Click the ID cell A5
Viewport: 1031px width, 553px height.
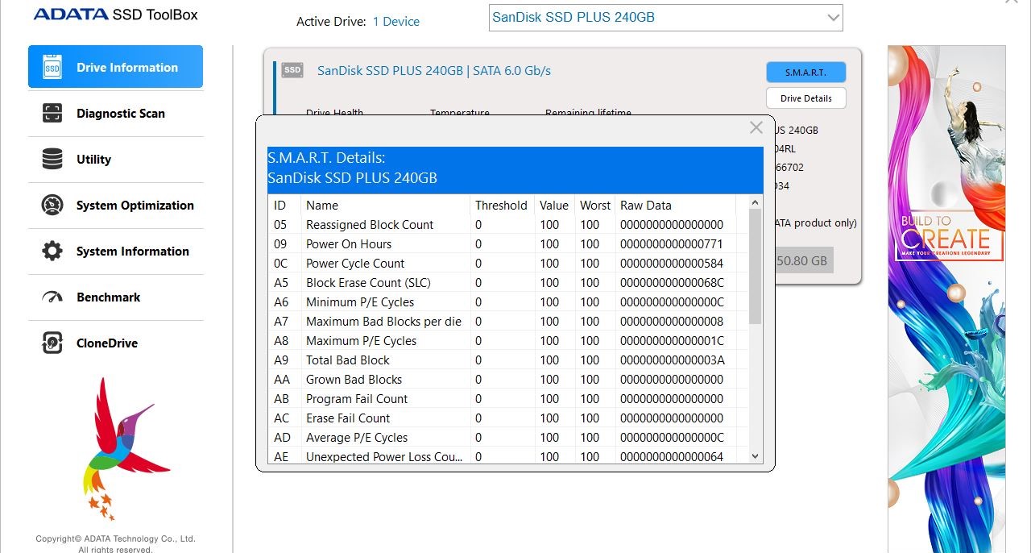(281, 283)
